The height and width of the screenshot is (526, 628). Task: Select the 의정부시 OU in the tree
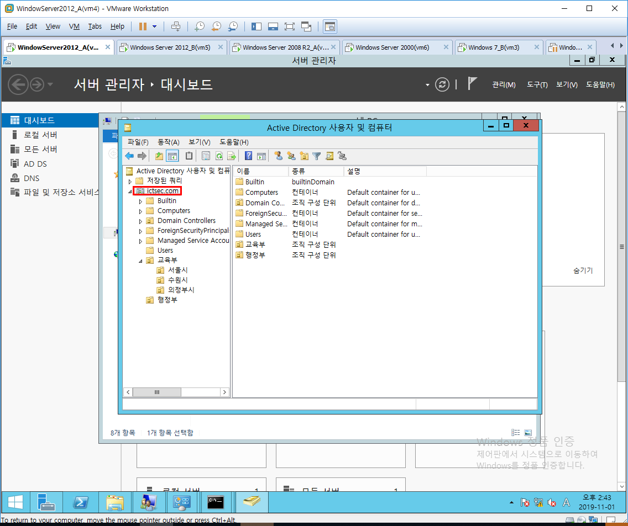pyautogui.click(x=181, y=290)
